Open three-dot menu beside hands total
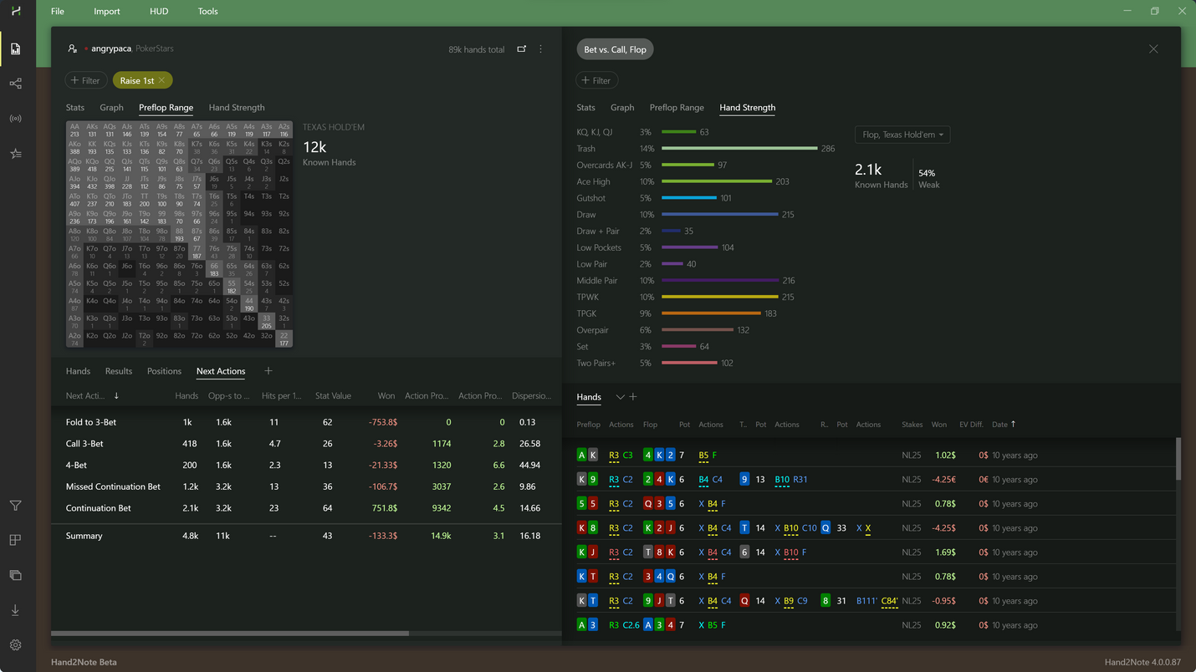Screen dimensions: 1196x672 click(x=540, y=49)
